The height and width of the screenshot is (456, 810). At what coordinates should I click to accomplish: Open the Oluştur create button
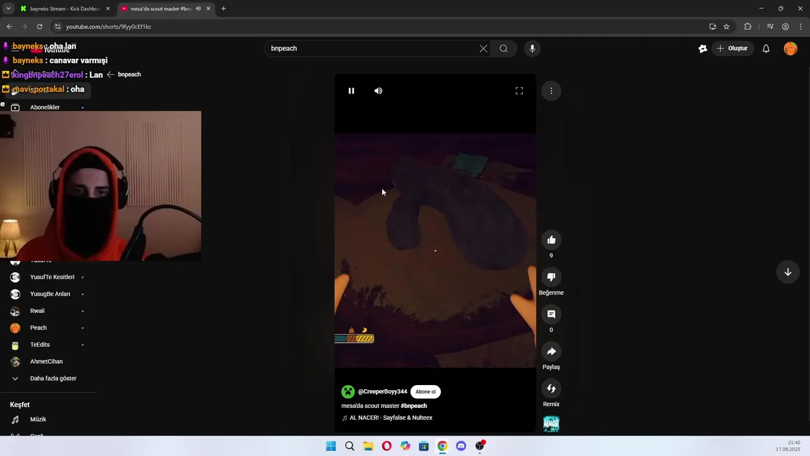click(x=732, y=48)
